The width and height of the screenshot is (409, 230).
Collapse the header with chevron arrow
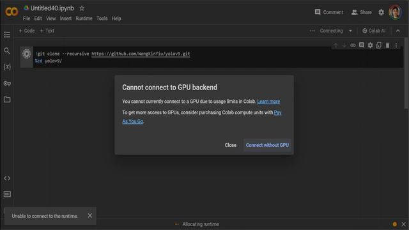[397, 31]
